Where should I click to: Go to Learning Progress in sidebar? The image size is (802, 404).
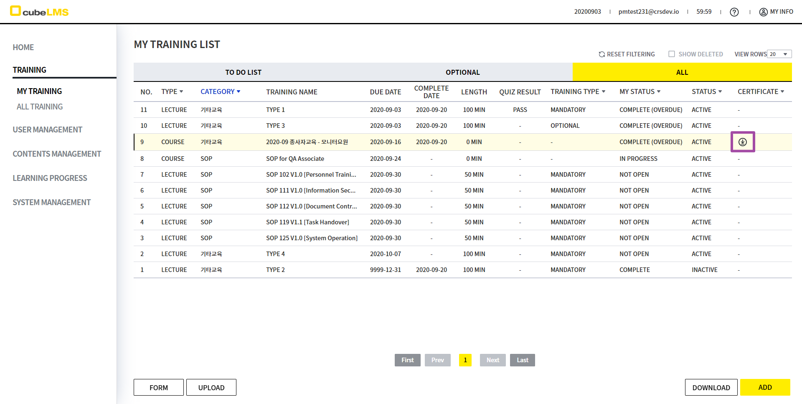point(50,178)
